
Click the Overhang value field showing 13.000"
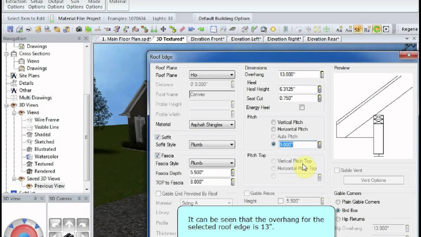299,74
